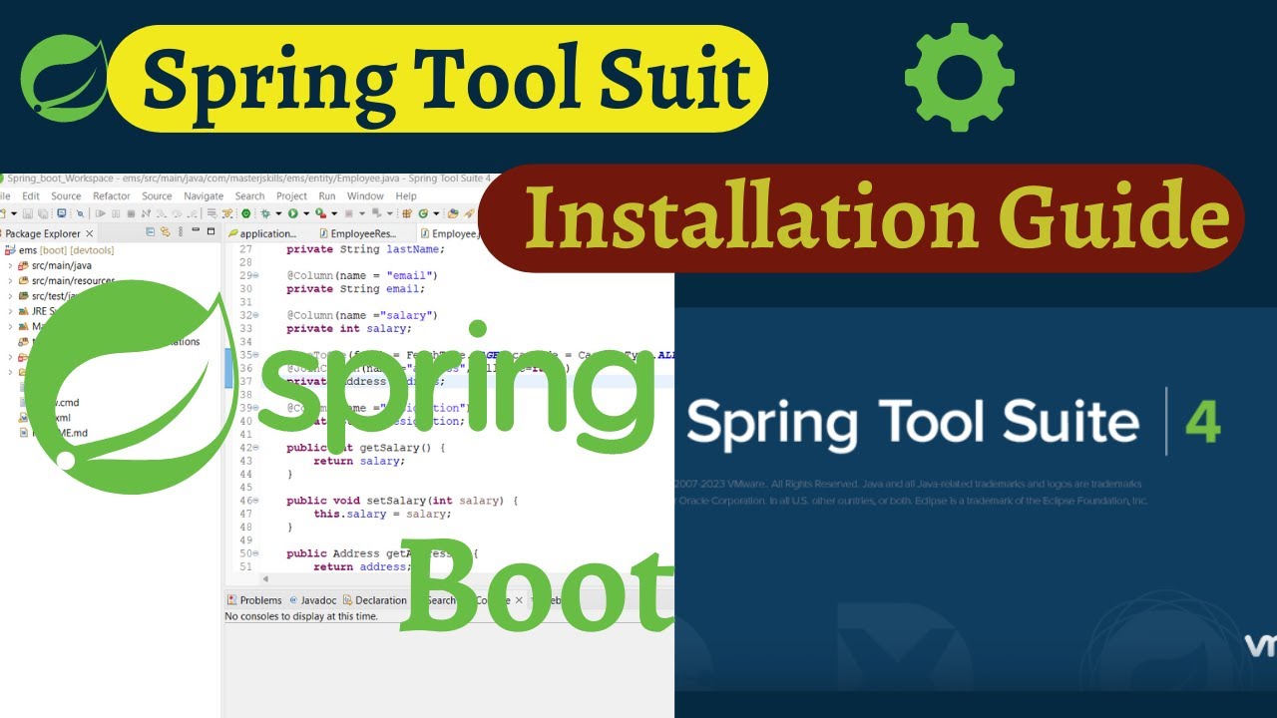
Task: Click the Terminate stop toolbar icon
Action: 131,213
